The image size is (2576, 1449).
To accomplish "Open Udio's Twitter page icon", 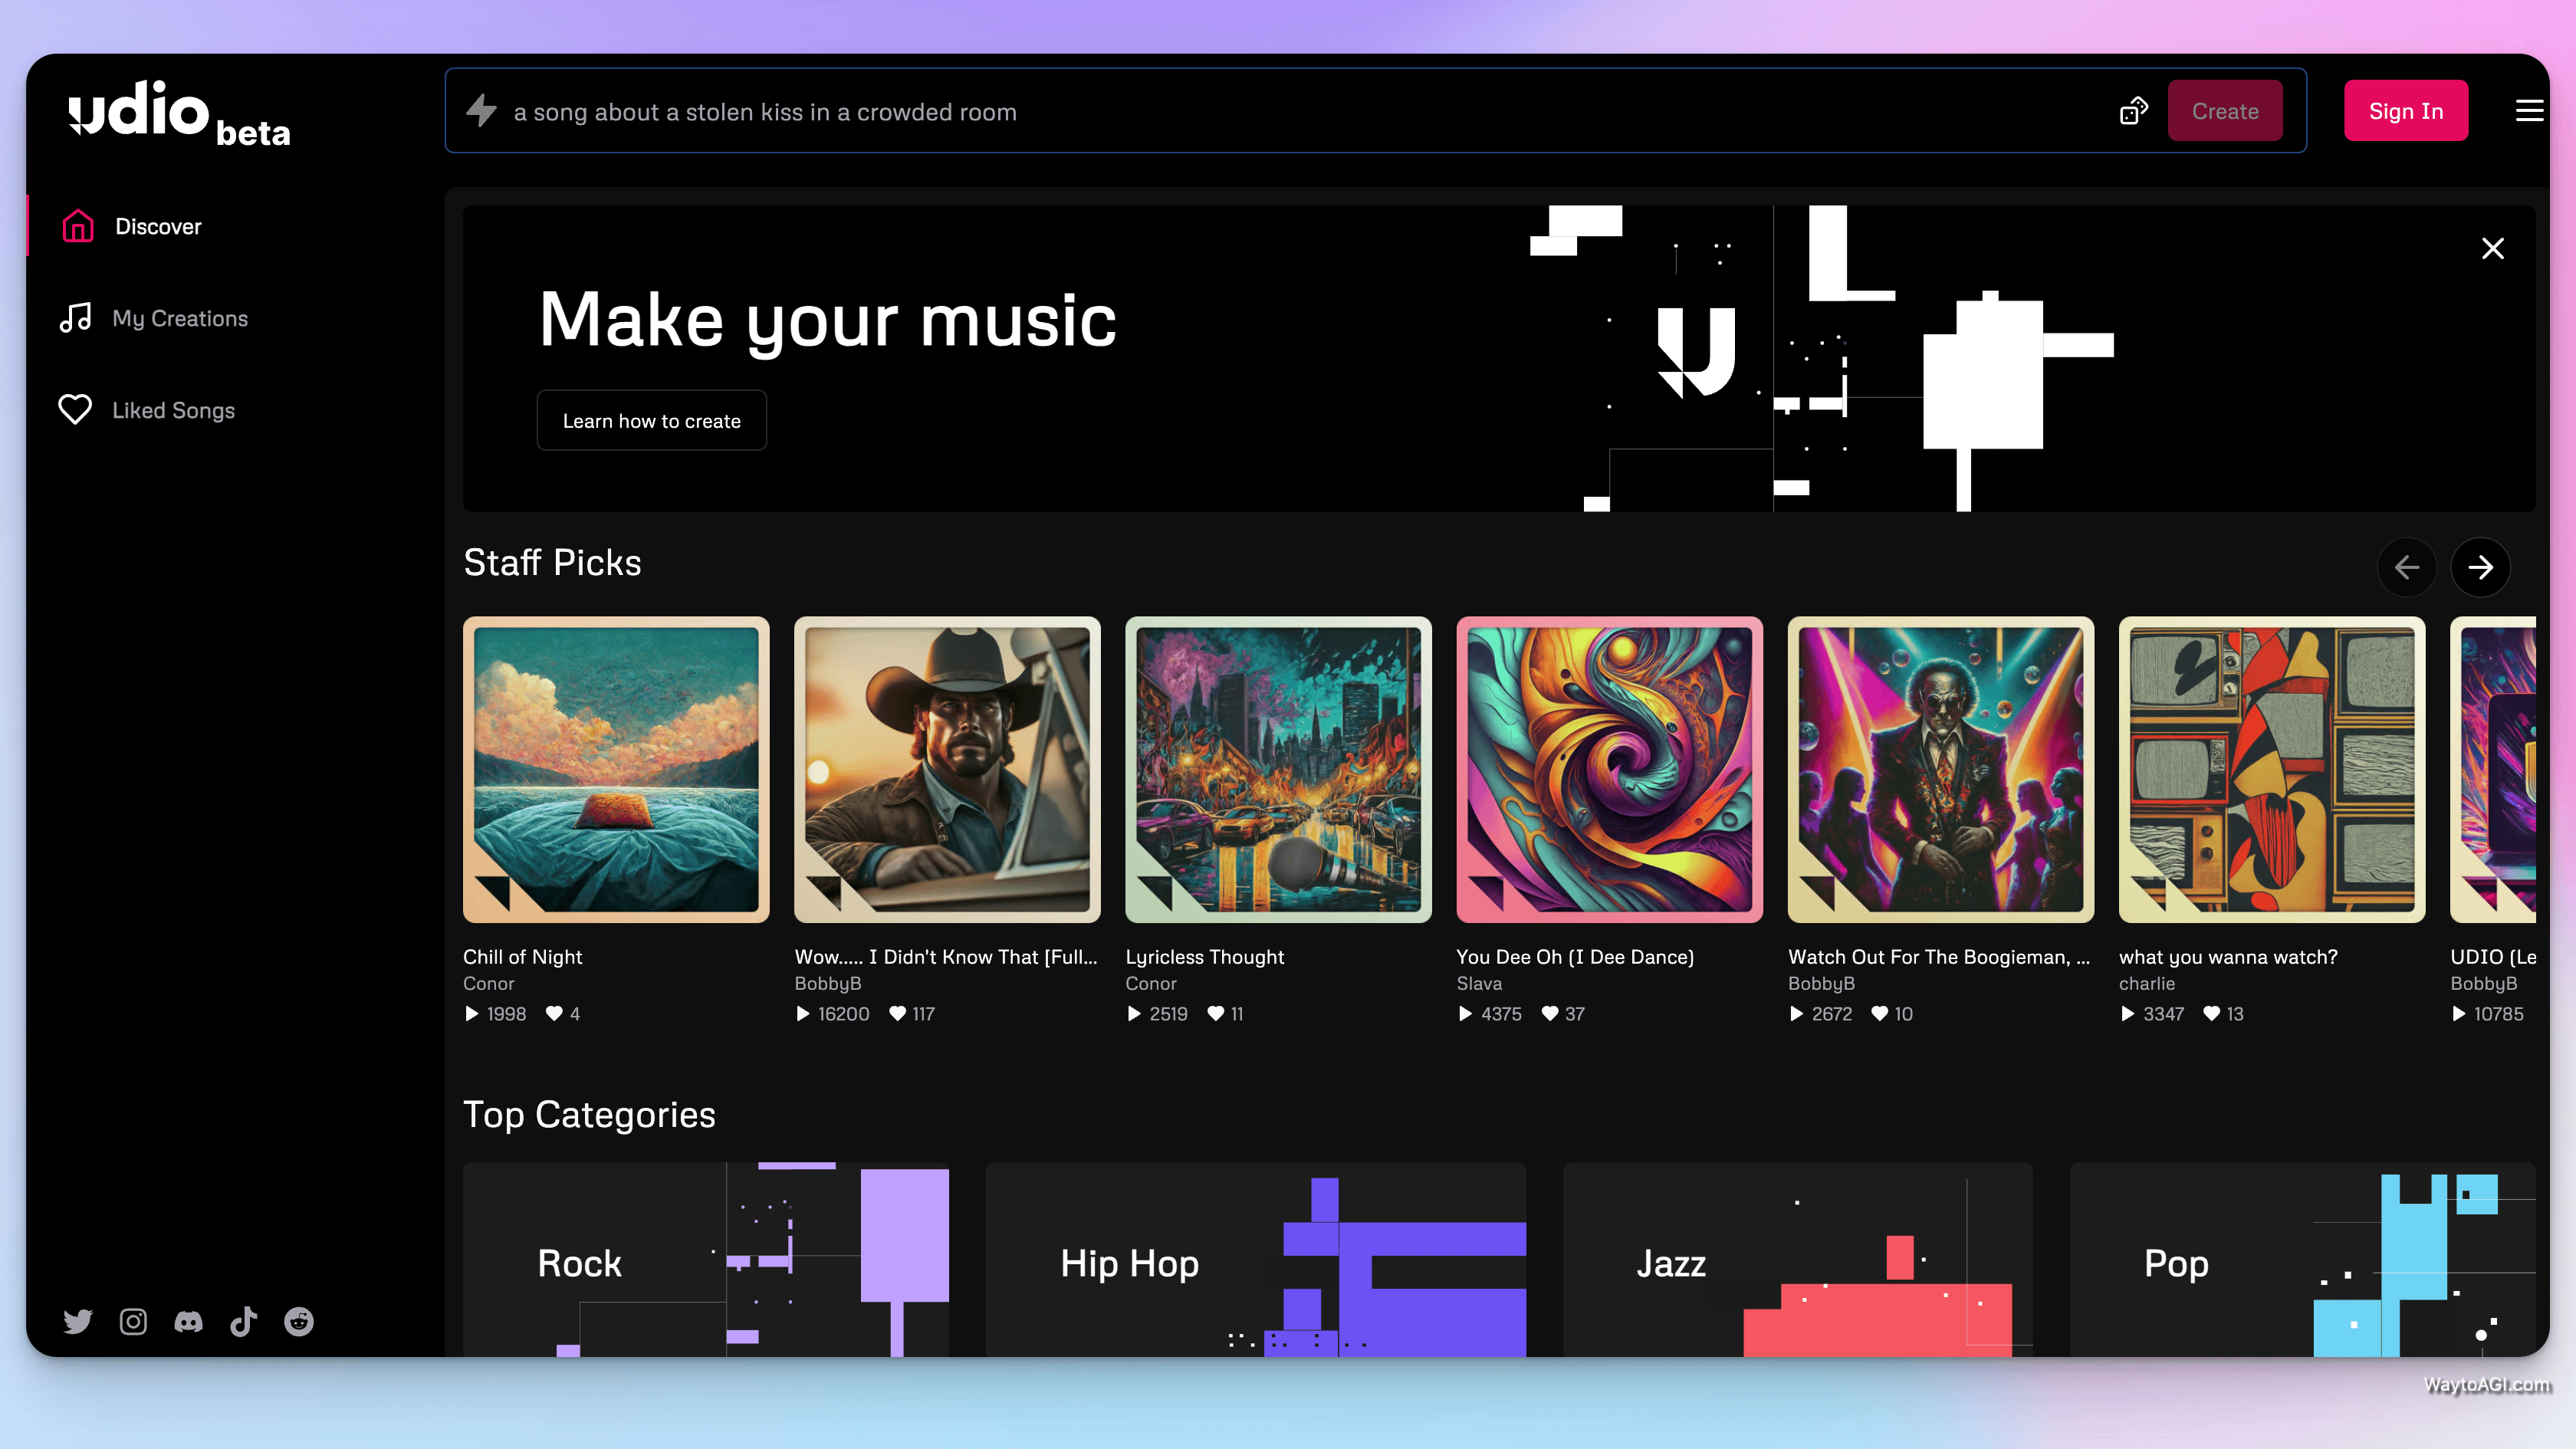I will 78,1321.
